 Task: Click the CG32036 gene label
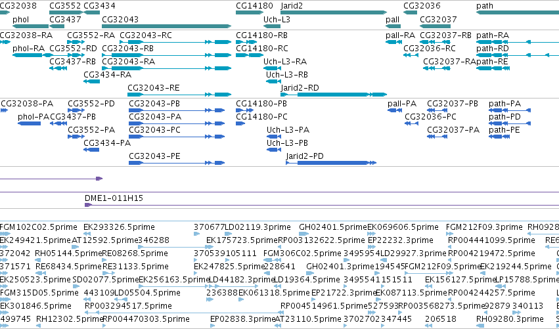pyautogui.click(x=422, y=6)
